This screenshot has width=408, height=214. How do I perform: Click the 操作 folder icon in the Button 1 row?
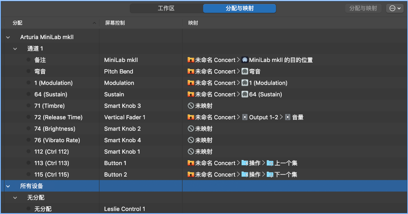[x=245, y=163]
